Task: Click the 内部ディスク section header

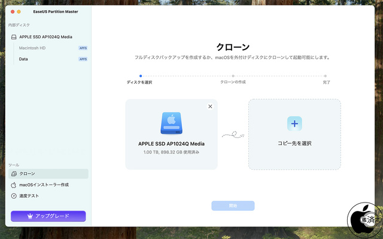Action: [x=19, y=25]
